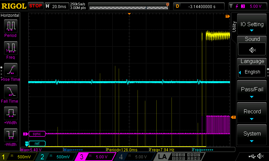Select the Freq measurement icon
This screenshot has height=161, width=269.
click(x=10, y=49)
